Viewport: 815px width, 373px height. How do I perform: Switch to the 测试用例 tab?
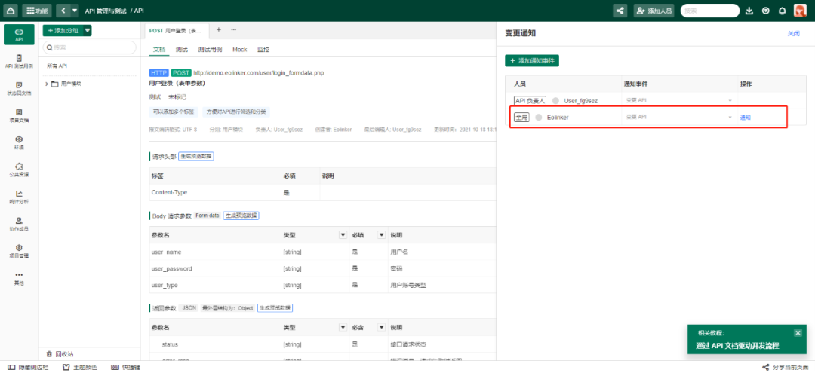click(210, 49)
